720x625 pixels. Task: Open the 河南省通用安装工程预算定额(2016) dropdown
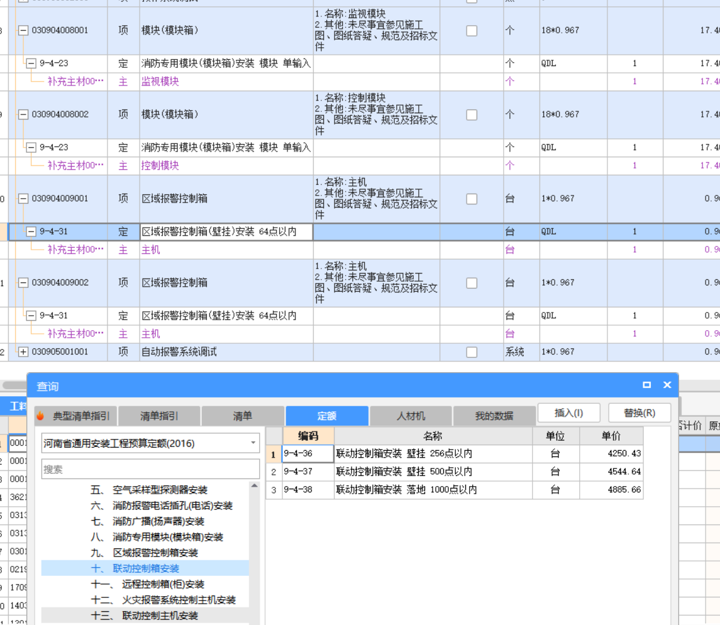(x=253, y=443)
